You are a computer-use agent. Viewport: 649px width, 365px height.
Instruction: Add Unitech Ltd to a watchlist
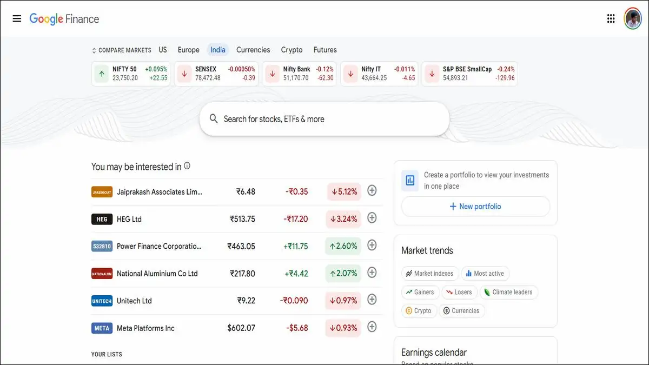pos(372,300)
